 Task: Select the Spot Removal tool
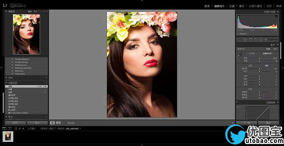245,39
